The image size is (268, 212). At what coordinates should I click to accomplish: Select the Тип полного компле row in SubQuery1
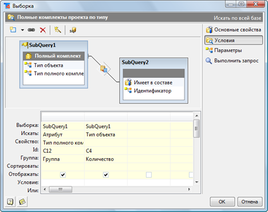coord(54,73)
